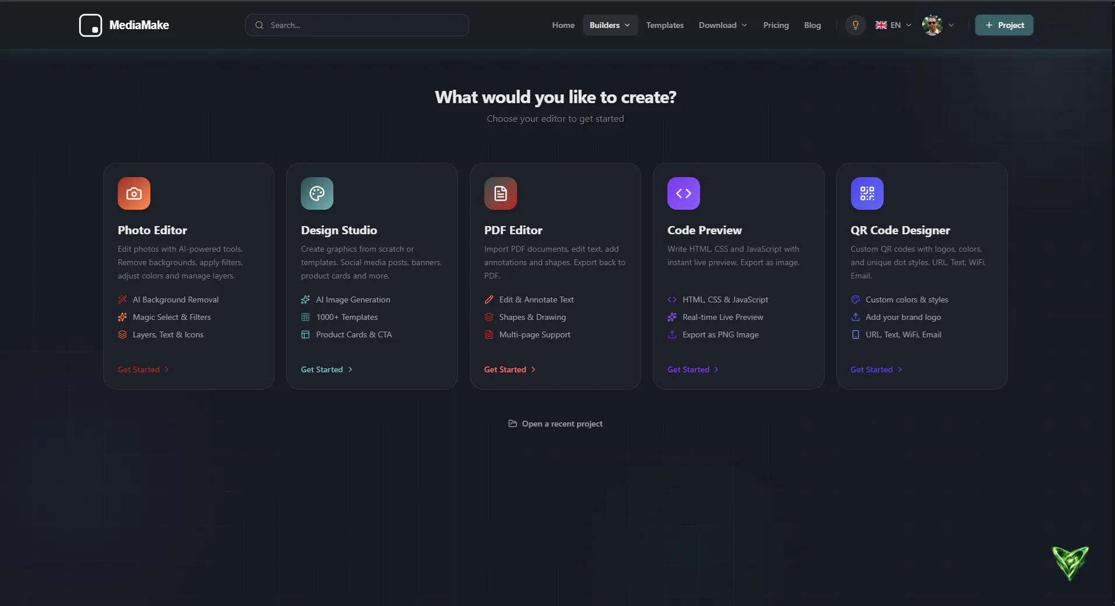Click the AI Background Removal wand icon
This screenshot has width=1115, height=606.
[122, 300]
